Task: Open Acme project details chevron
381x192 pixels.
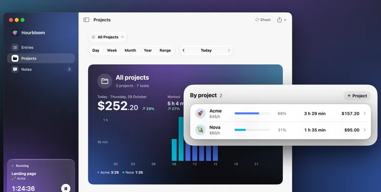Action: coord(365,113)
